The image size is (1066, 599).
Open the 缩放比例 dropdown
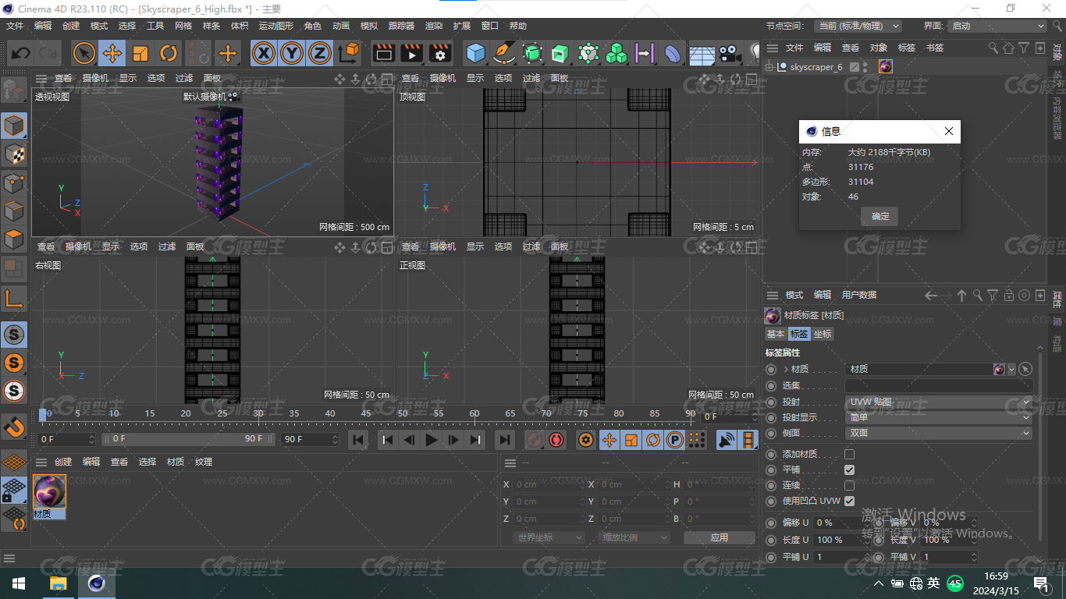(635, 537)
